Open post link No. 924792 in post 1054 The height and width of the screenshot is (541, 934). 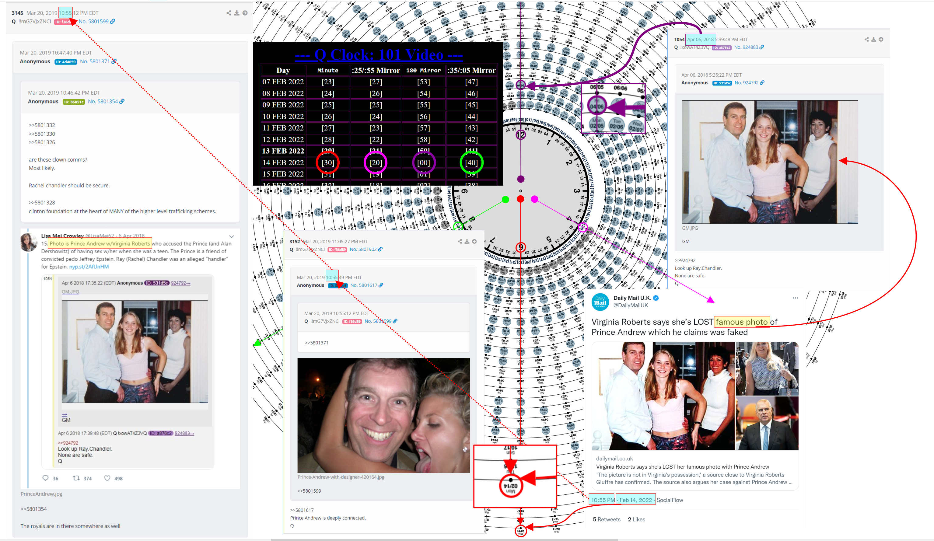747,83
